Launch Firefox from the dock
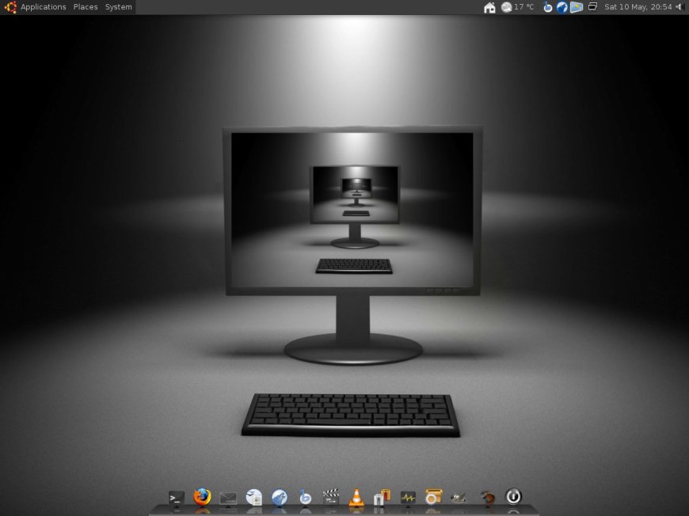The image size is (689, 516). point(202,497)
